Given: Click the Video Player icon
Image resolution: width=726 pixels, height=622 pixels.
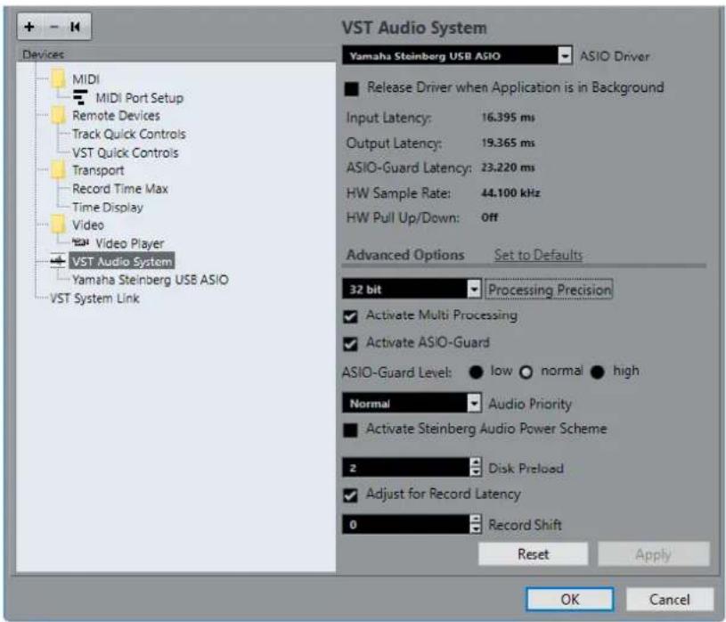Looking at the screenshot, I should [80, 242].
